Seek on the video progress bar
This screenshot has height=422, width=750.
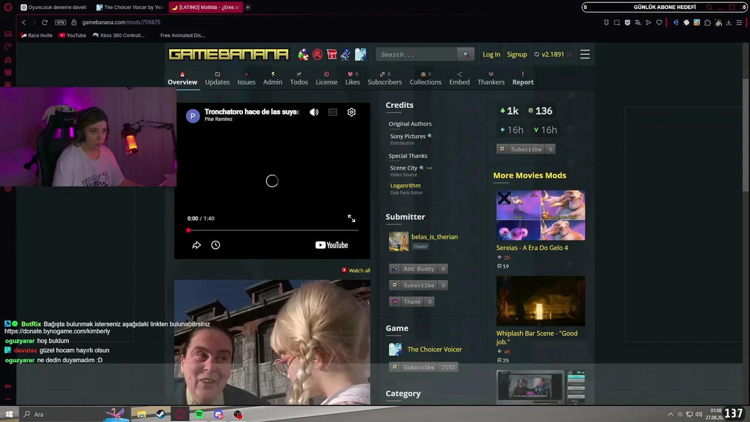pos(272,230)
